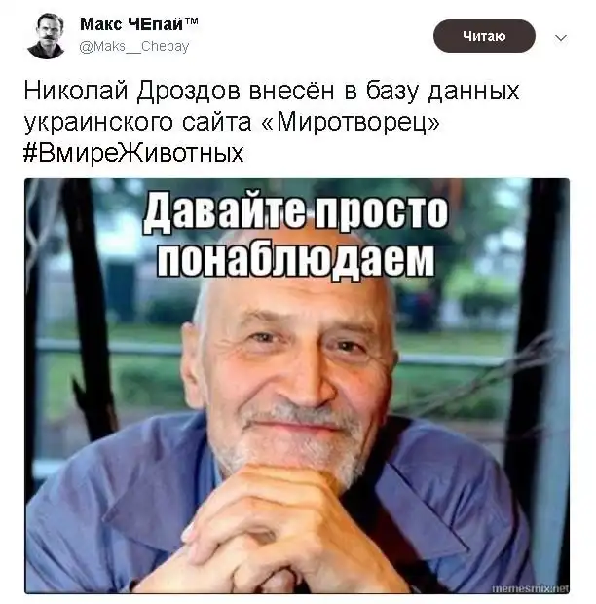Click the ™ symbol after the name
Screen dimensions: 596x604
point(191,21)
